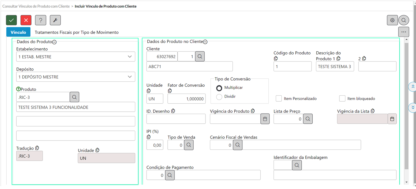Click copy icon next to ID. Desenho

pos(173,111)
